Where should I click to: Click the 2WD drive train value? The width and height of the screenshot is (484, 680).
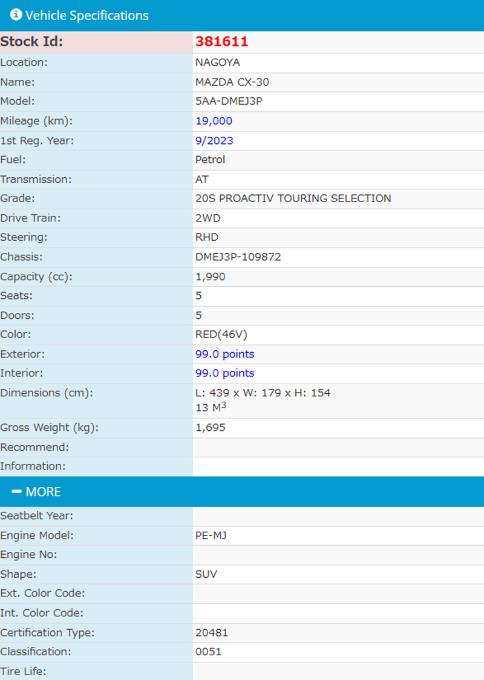[208, 218]
